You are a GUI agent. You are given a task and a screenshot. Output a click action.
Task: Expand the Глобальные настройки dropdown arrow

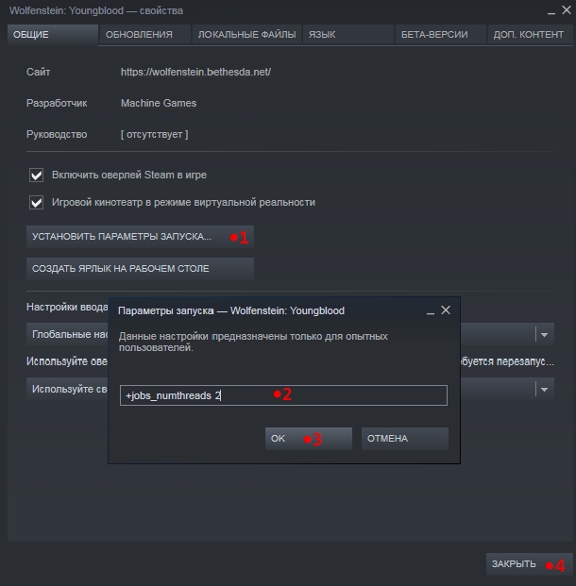tap(544, 334)
